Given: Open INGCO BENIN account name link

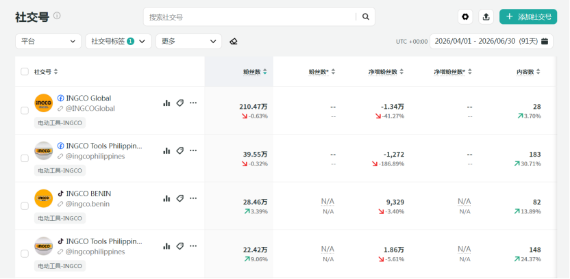Looking at the screenshot, I should click(88, 194).
